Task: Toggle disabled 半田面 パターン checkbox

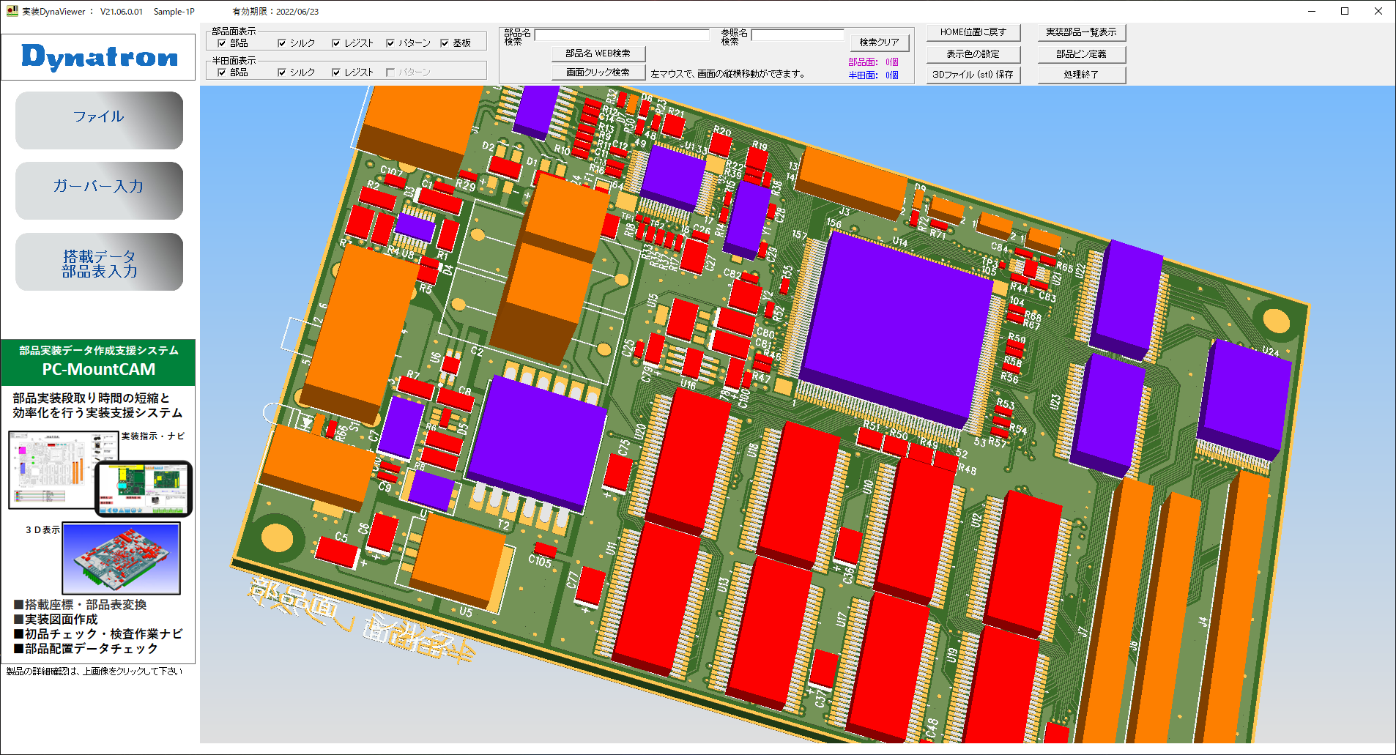Action: [x=390, y=72]
